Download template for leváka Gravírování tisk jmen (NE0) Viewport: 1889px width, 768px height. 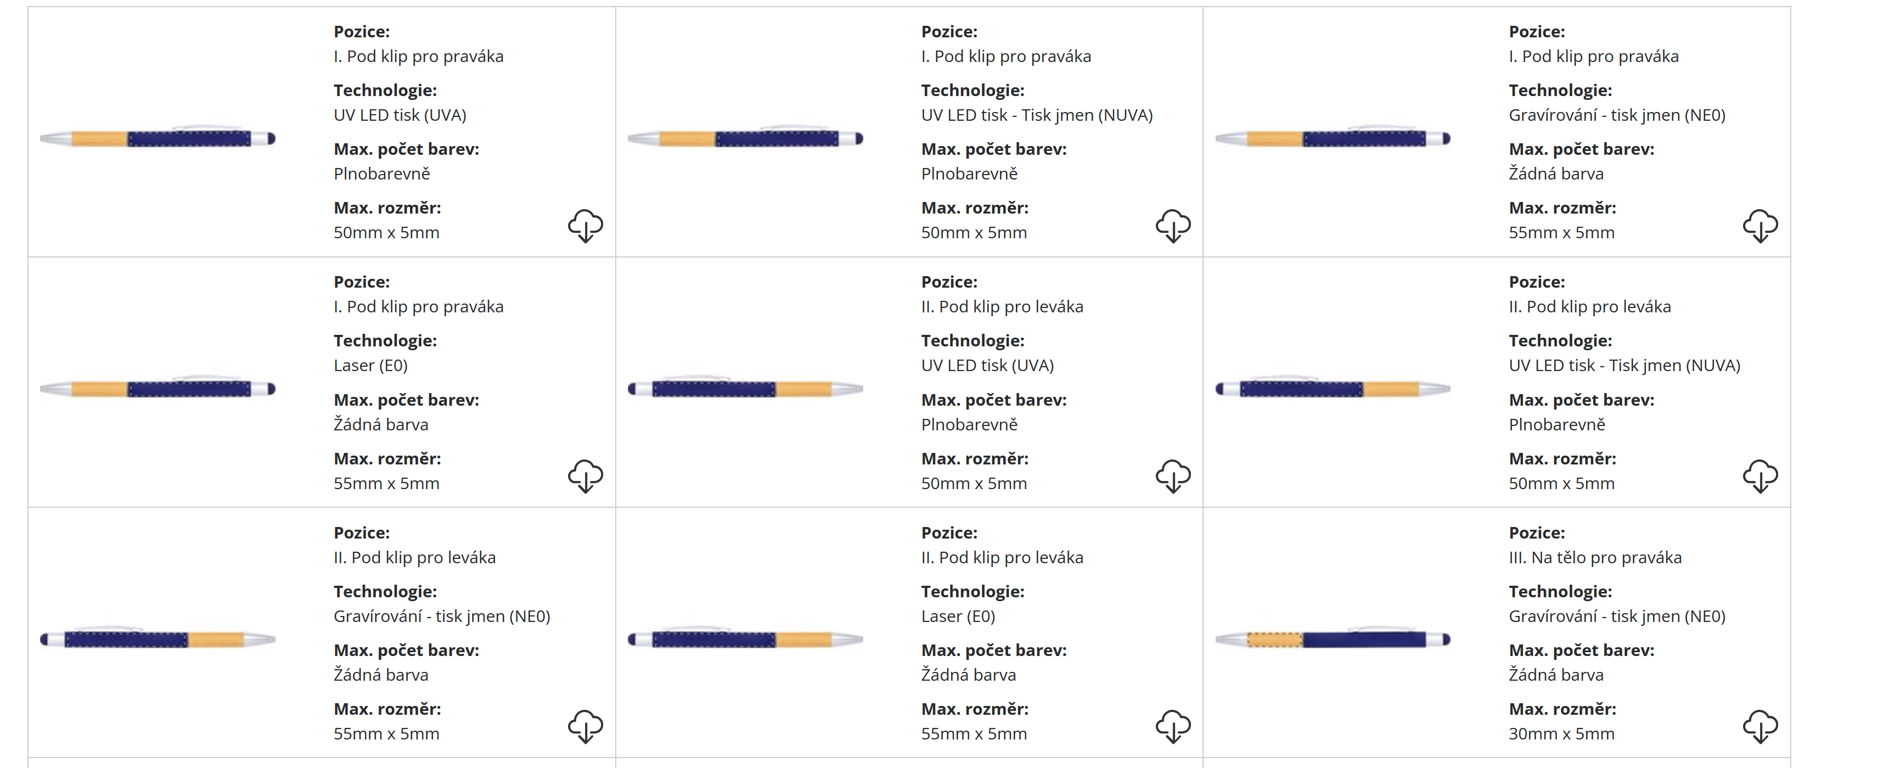[585, 726]
